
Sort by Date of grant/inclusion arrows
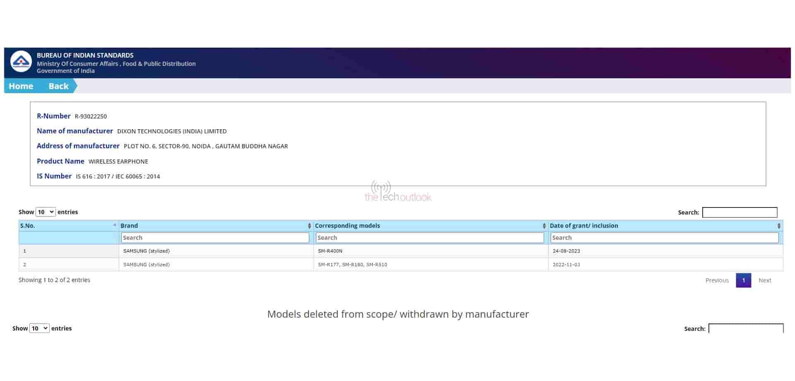779,226
